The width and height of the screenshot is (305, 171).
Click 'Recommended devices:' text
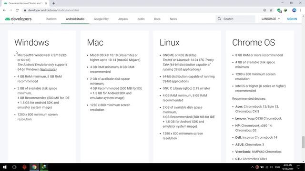(249, 99)
